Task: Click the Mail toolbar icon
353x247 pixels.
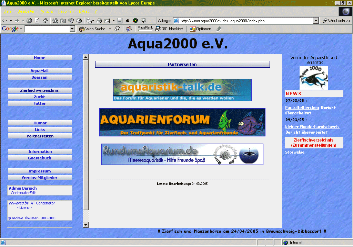Action: click(89, 21)
